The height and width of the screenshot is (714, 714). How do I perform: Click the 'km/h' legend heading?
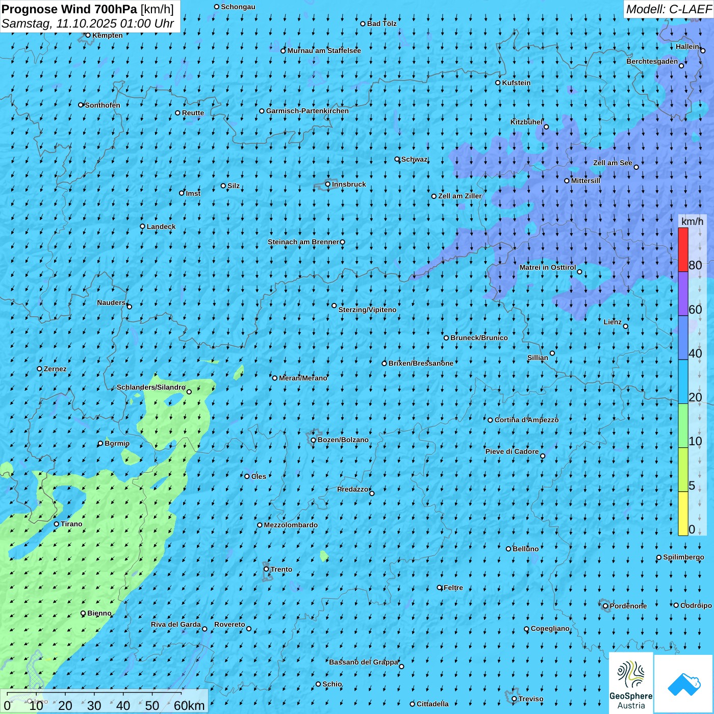692,221
